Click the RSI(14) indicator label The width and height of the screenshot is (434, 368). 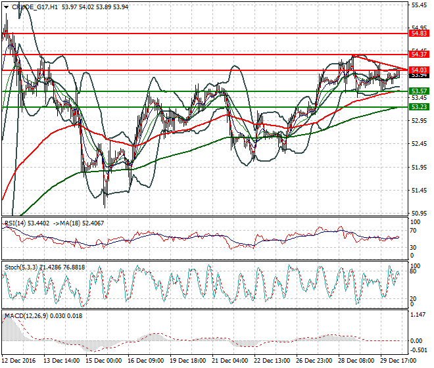15,223
